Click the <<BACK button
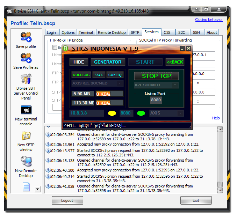 coord(175,62)
